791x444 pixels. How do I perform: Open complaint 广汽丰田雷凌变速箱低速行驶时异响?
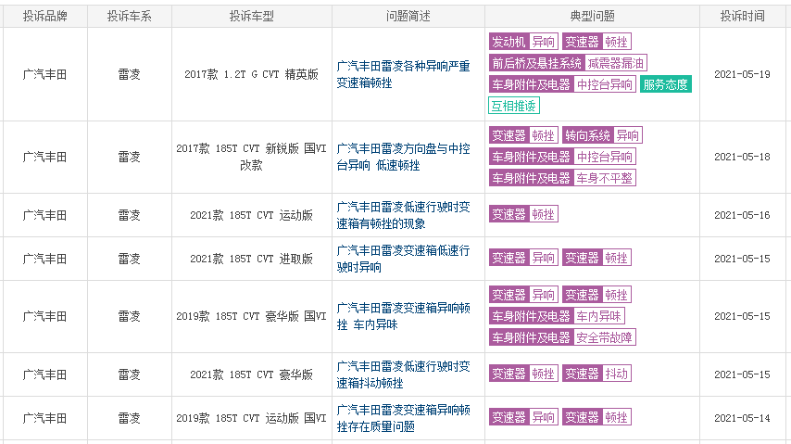pos(403,259)
